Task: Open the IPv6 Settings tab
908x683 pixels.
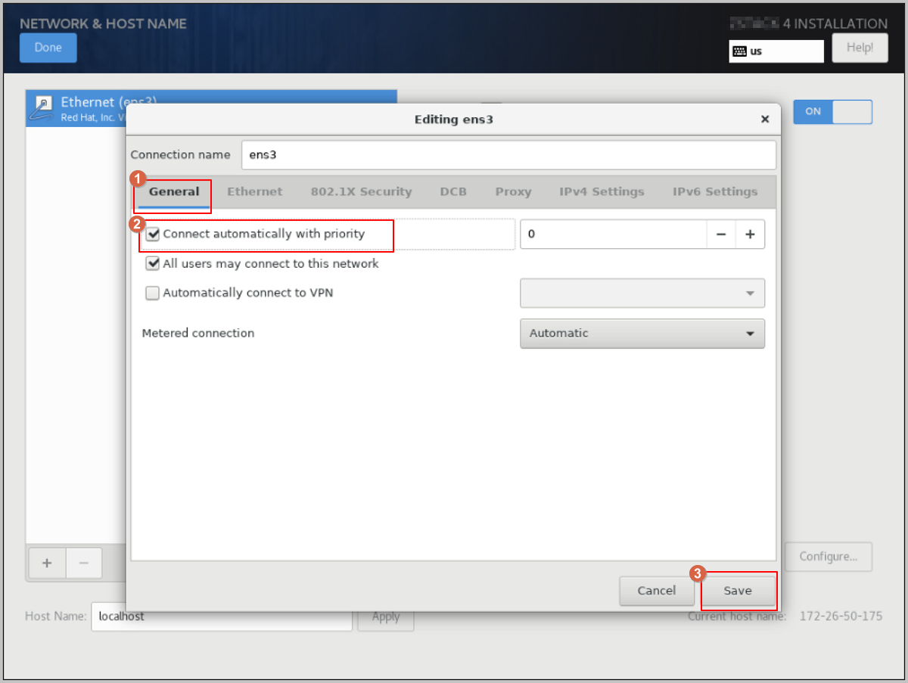Action: pos(715,192)
